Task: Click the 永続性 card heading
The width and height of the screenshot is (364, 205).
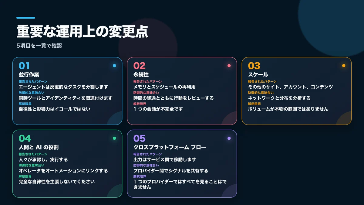Action: pyautogui.click(x=141, y=75)
